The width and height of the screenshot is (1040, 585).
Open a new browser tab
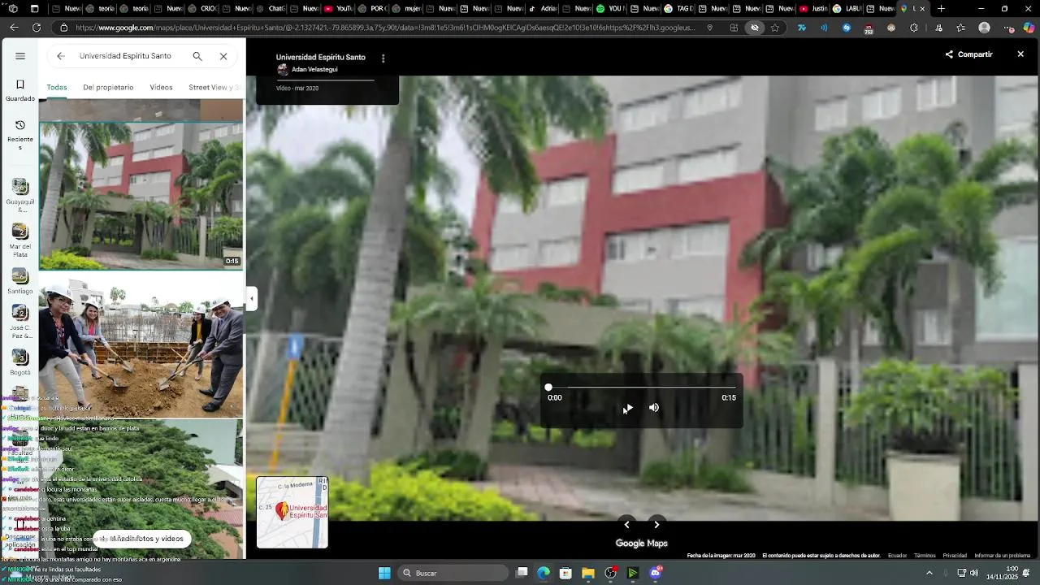point(941,9)
